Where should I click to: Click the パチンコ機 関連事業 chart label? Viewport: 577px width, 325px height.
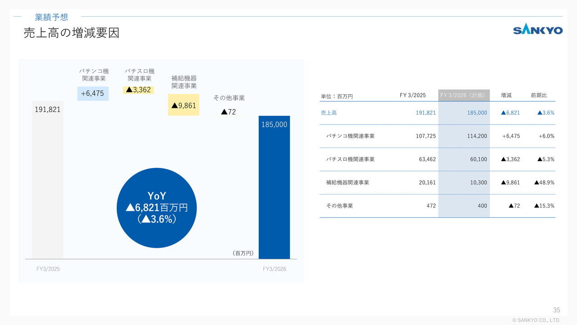click(94, 75)
